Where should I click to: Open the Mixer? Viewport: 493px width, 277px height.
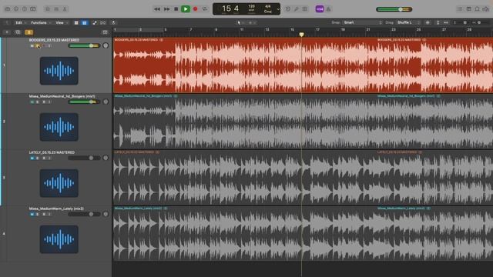(x=56, y=9)
